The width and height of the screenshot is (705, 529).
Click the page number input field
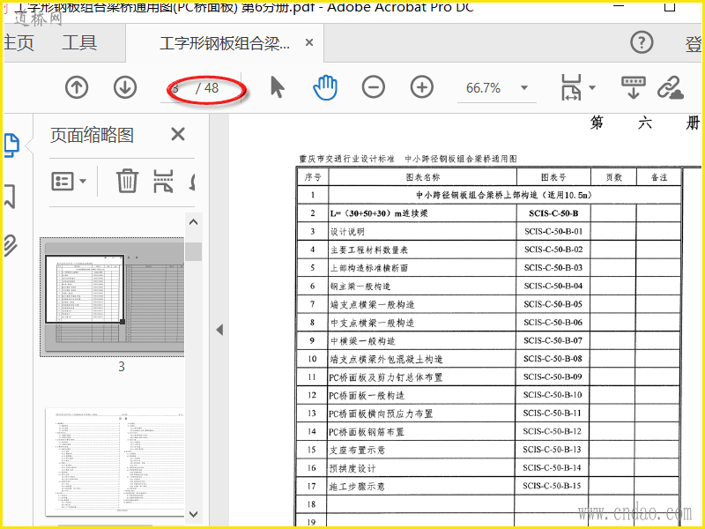[x=177, y=87]
